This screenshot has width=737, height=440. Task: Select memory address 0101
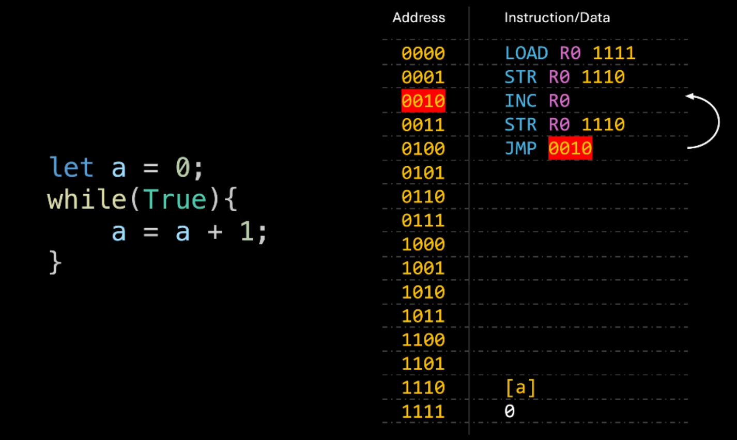tap(423, 172)
